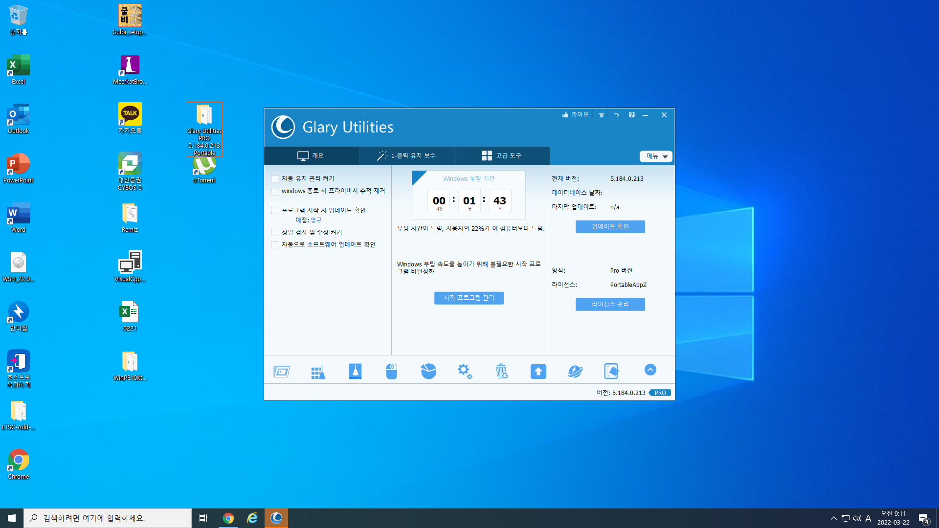Check 프로그램 시작 시 업데이트 확인
Image resolution: width=939 pixels, height=528 pixels.
(274, 211)
